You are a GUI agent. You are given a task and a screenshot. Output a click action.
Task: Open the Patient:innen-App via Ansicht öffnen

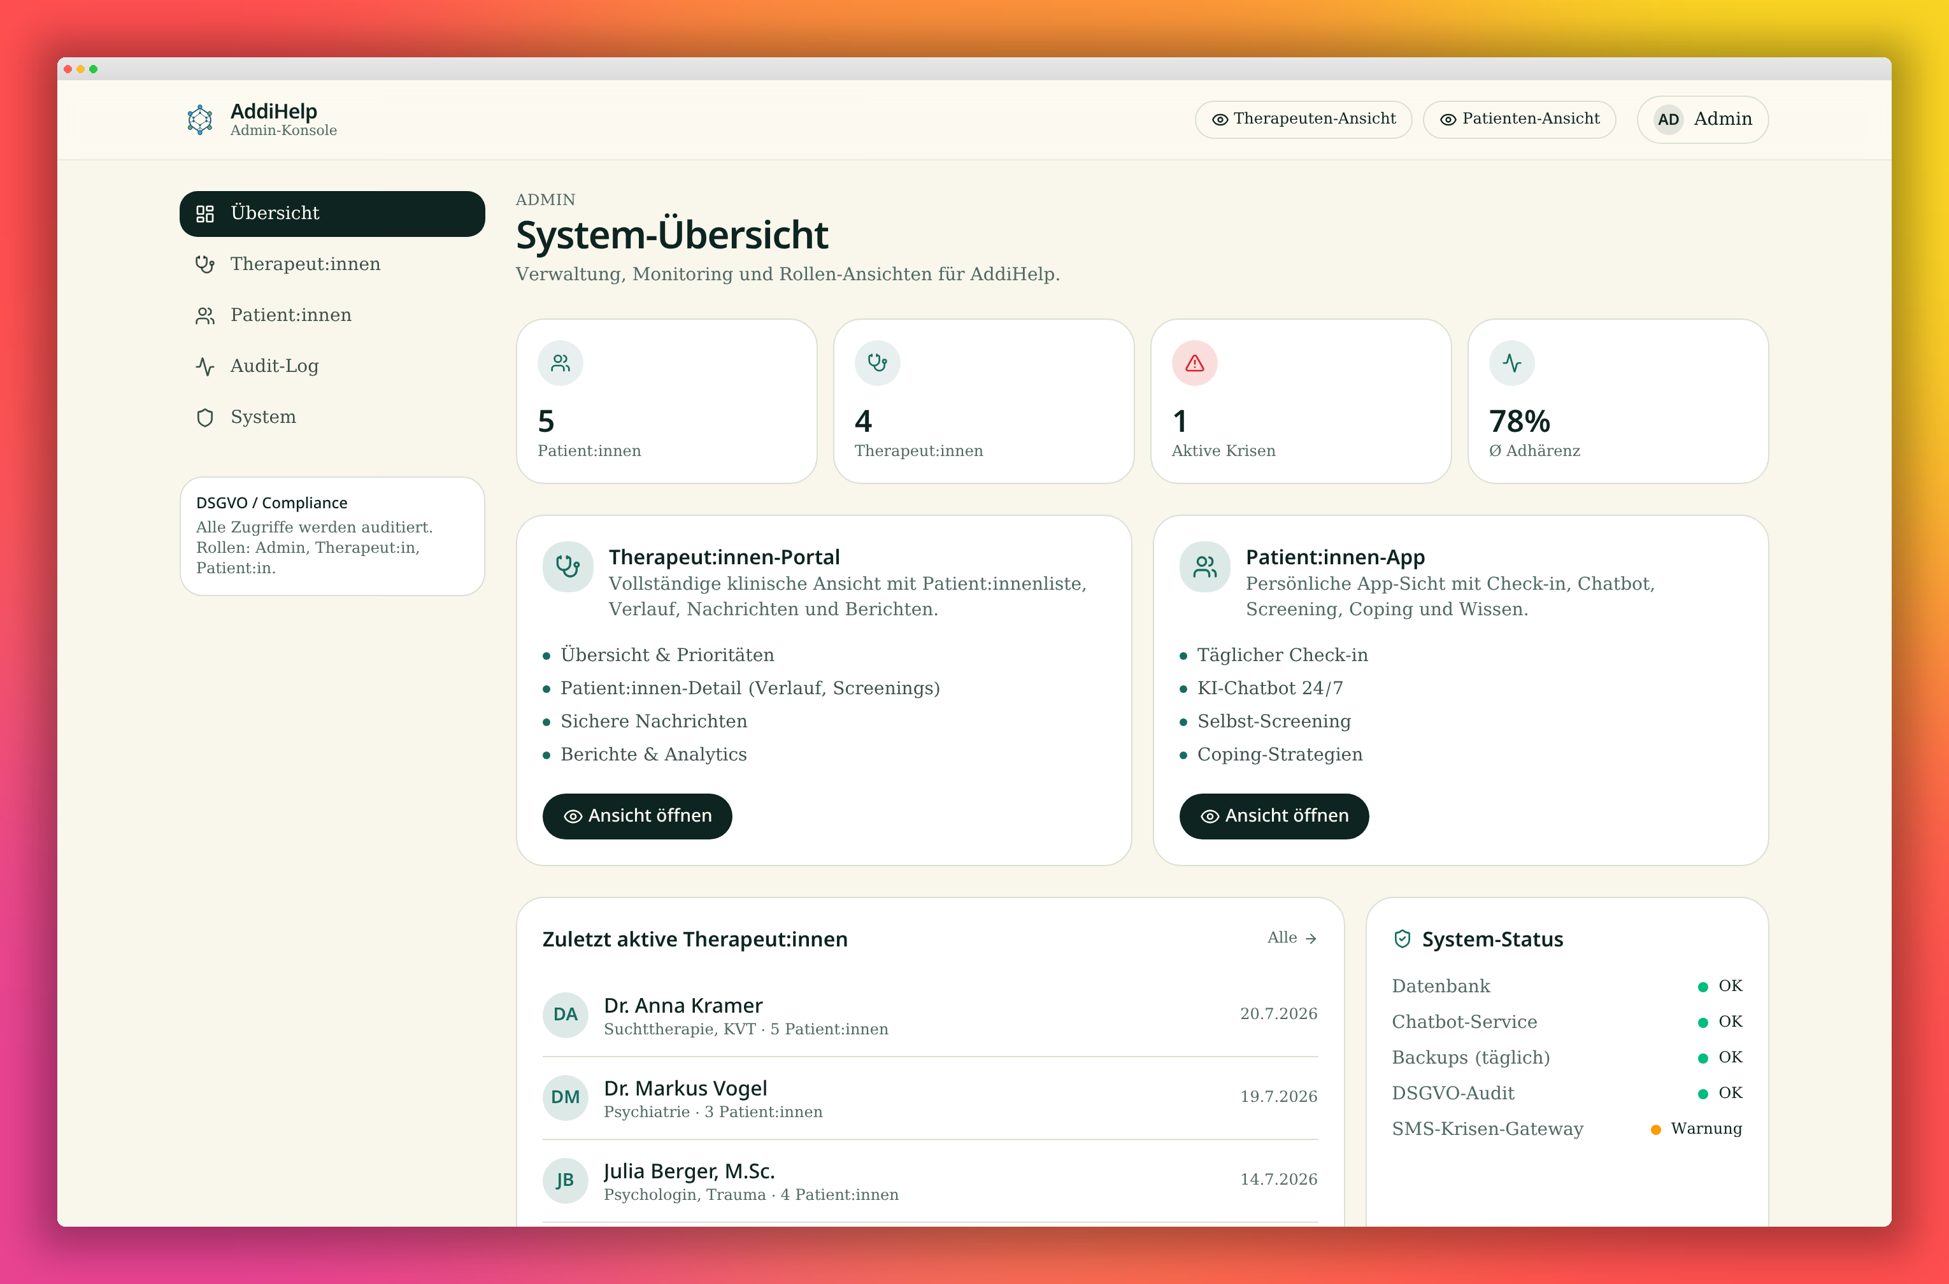(x=1274, y=817)
